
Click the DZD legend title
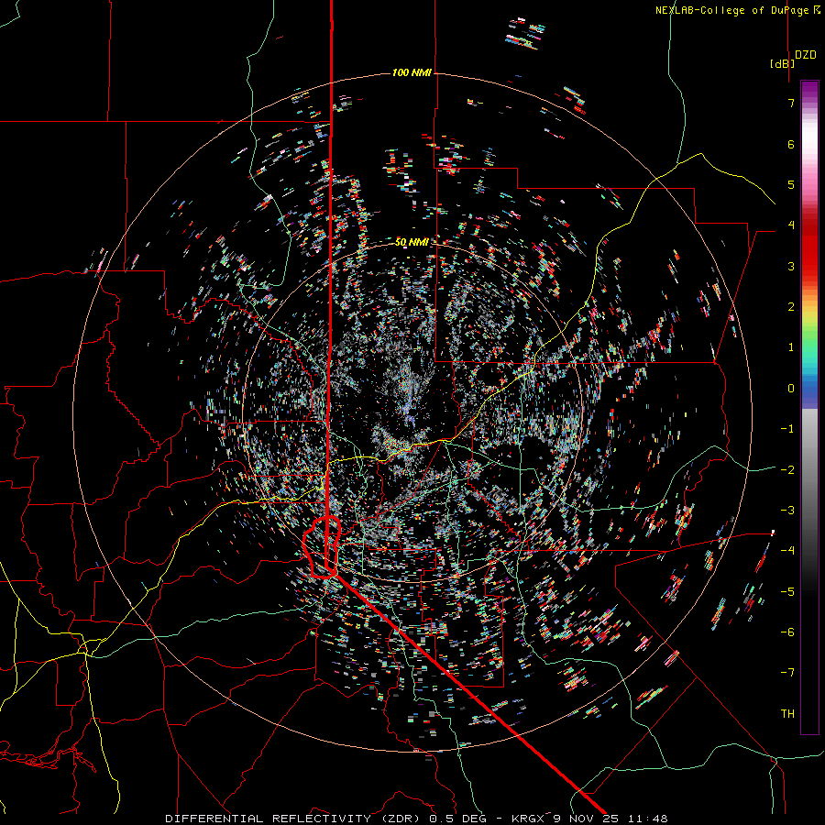[x=806, y=55]
